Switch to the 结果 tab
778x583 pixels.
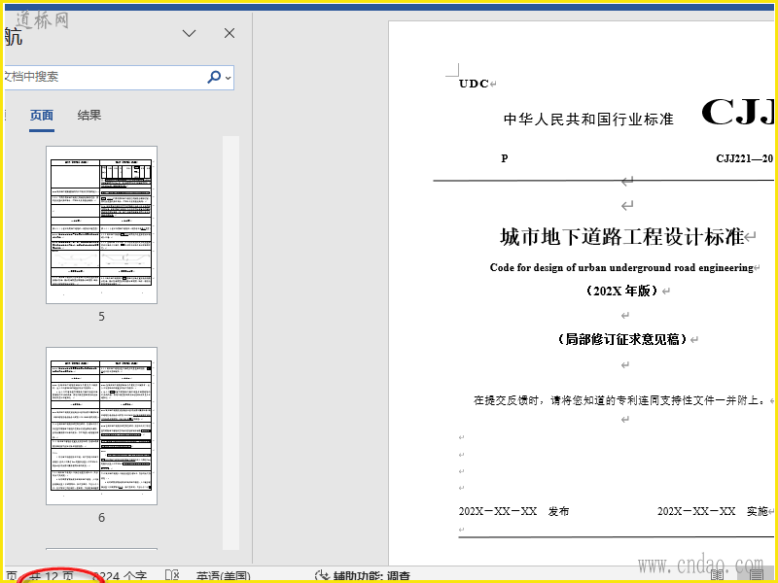[89, 116]
